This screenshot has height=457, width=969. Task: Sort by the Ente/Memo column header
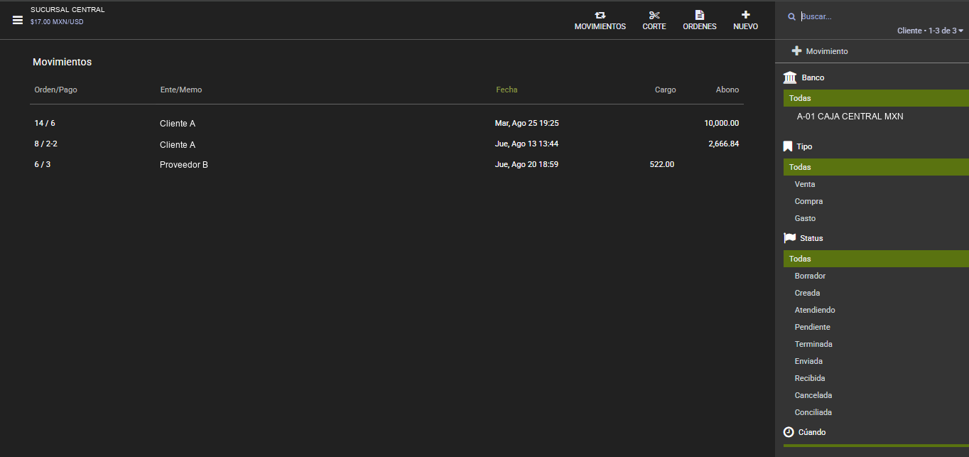coord(181,90)
